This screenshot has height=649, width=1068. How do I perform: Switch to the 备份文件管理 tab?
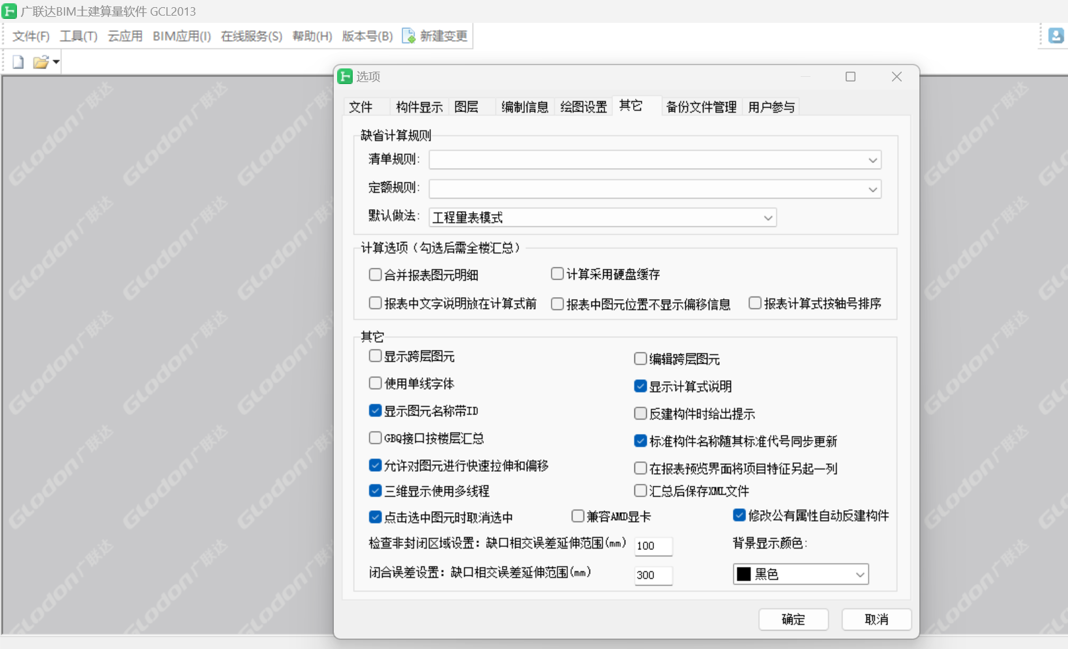[x=701, y=107]
